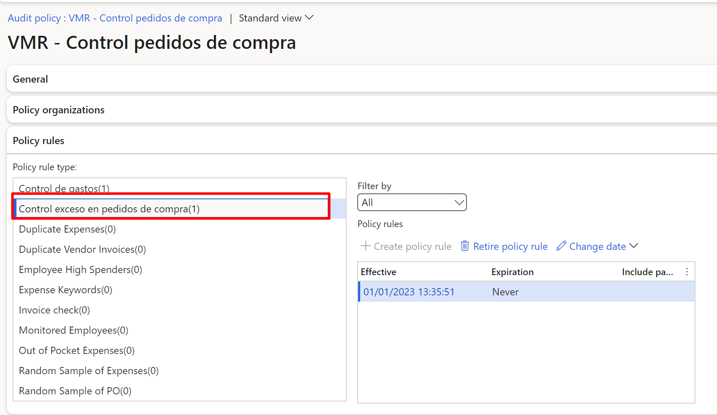Click Change date button text
Screen dimensions: 717x415
598,246
